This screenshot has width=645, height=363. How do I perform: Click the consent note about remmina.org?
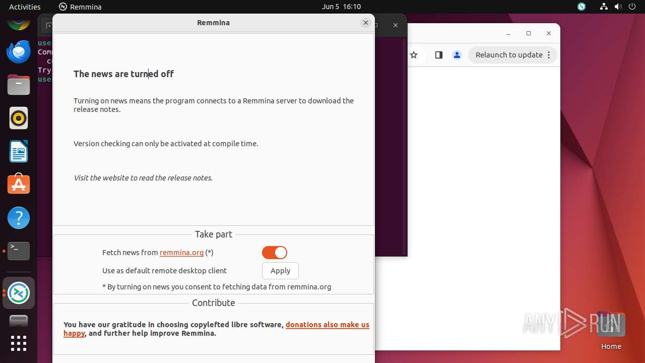click(x=217, y=287)
